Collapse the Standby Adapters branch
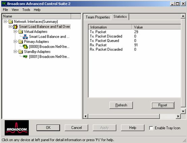The image size is (187, 143). (x=15, y=51)
